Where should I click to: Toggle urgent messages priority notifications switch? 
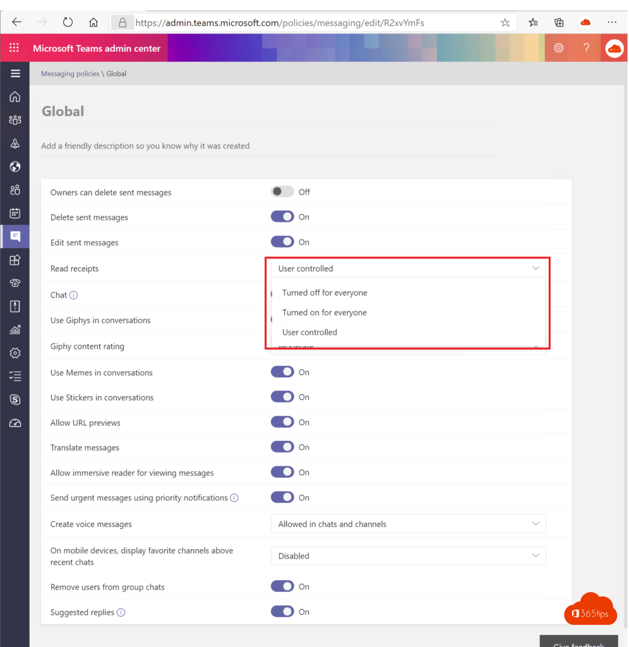[x=282, y=498]
